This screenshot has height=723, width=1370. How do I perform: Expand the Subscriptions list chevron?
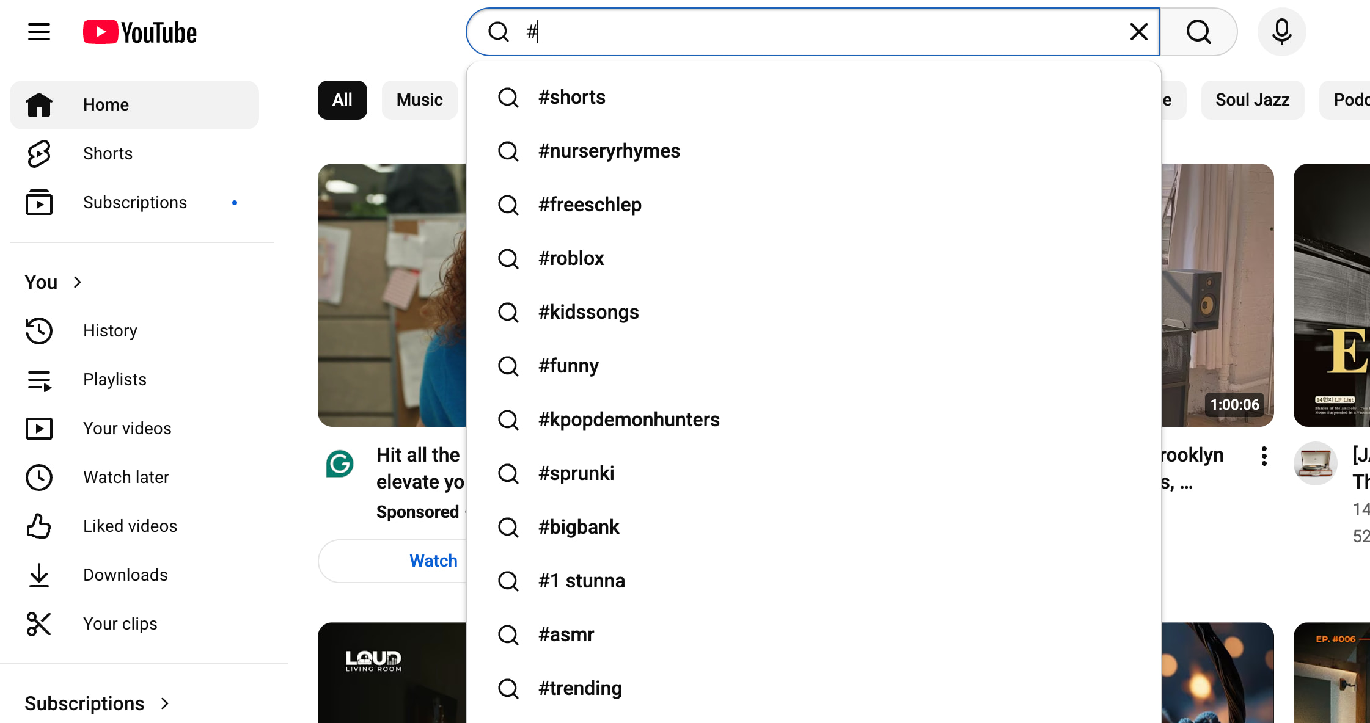164,703
